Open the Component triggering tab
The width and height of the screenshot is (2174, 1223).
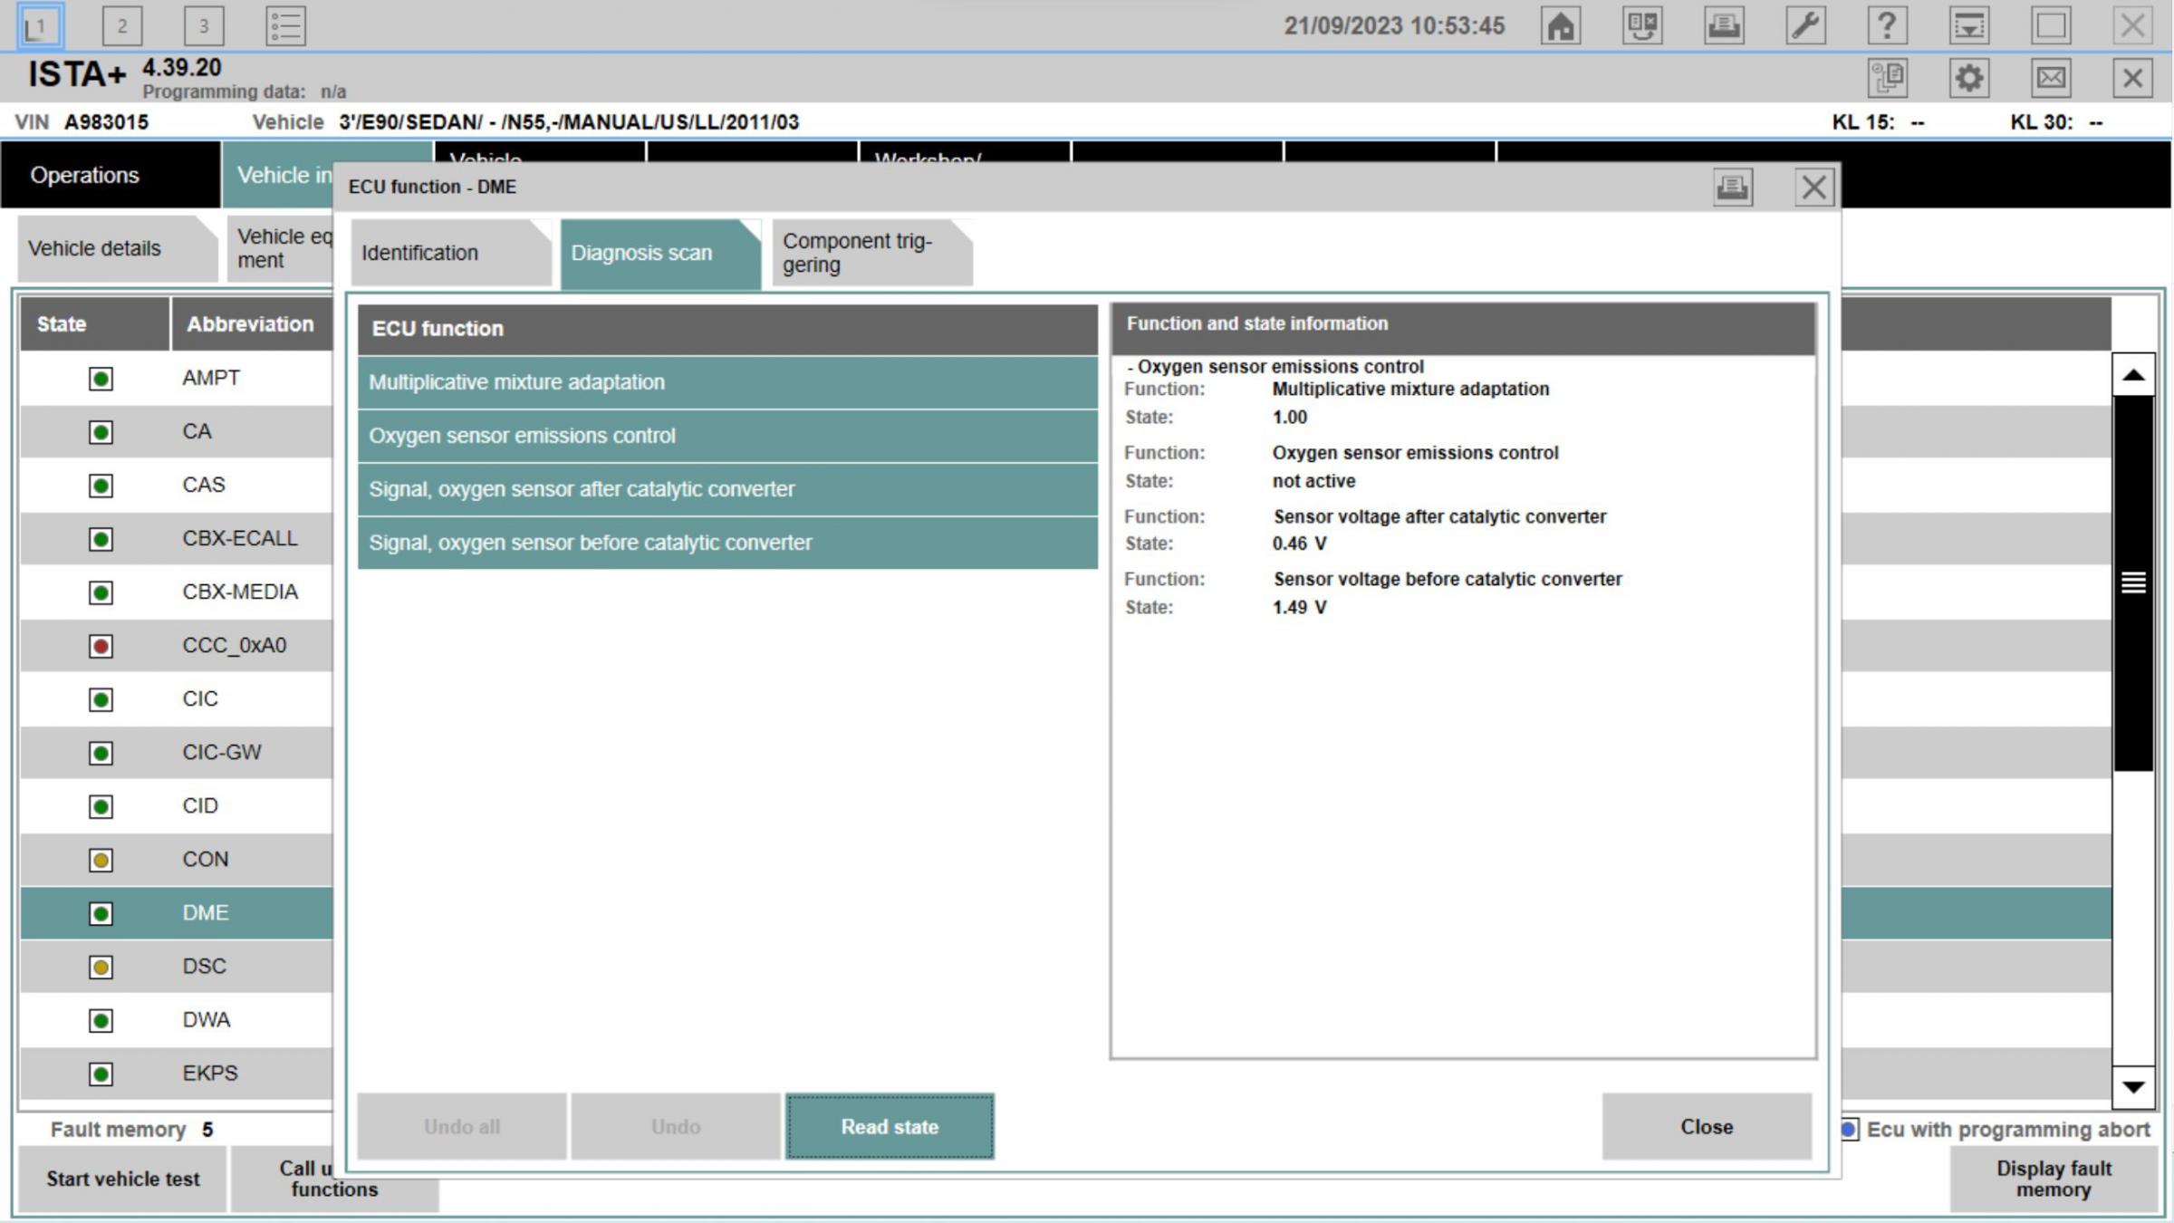pos(871,253)
